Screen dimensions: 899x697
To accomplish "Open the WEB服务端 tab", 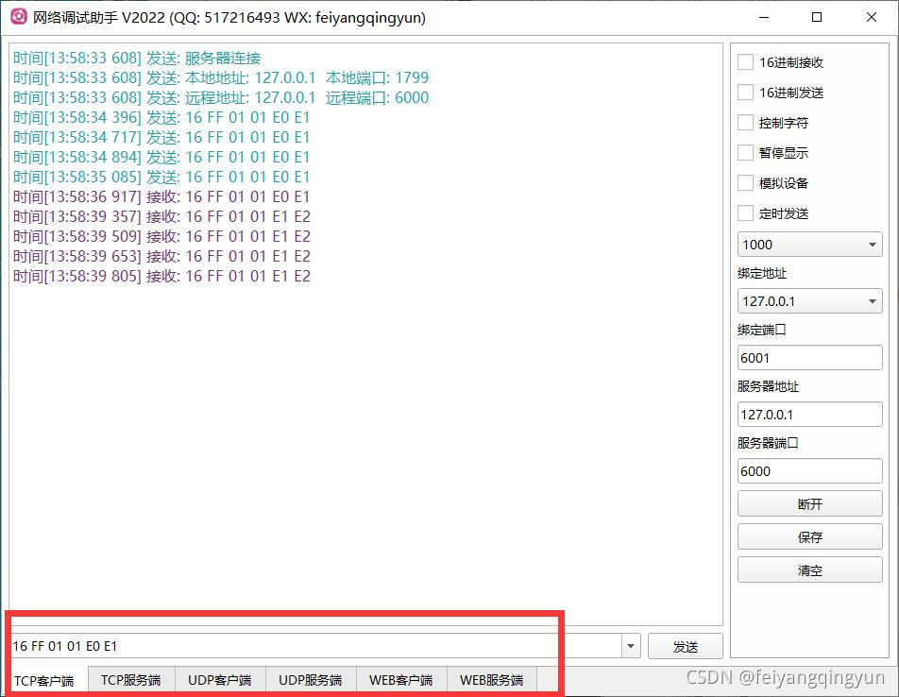I will [491, 679].
